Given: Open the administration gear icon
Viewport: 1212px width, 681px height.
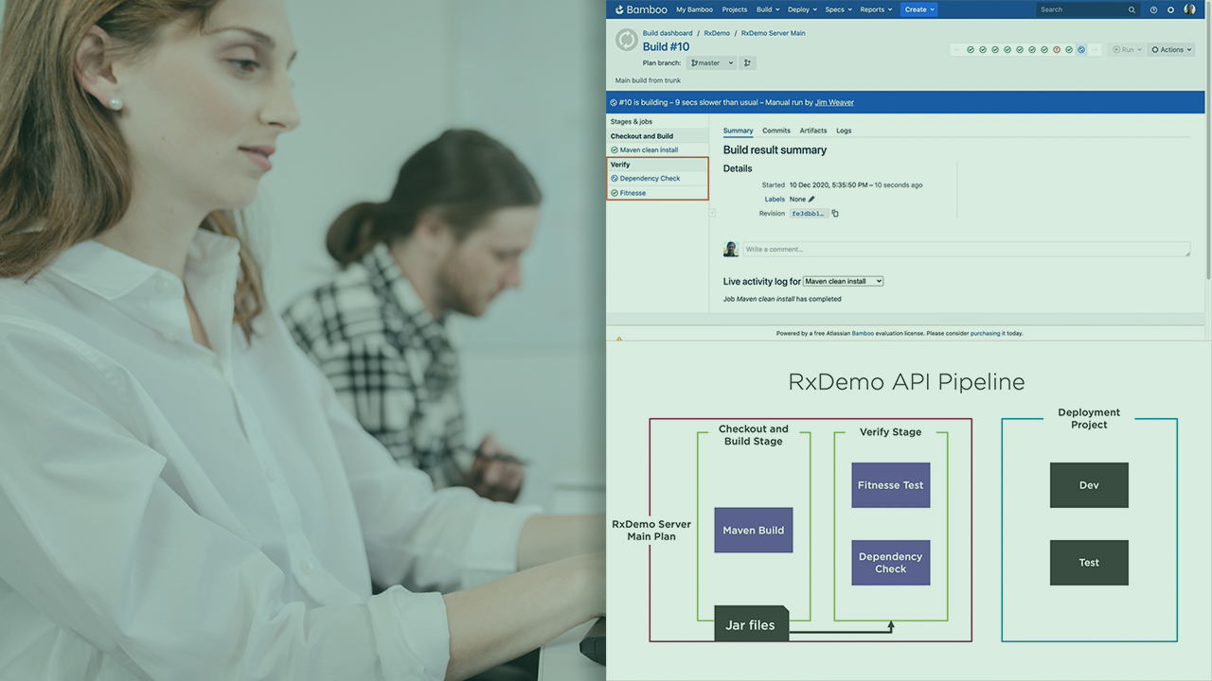Looking at the screenshot, I should [1170, 9].
